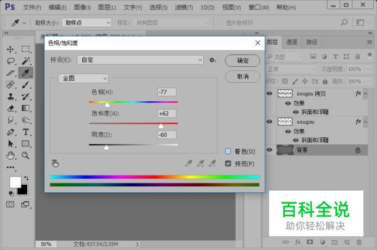Viewport: 377px width, 250px height.
Task: Click the hue slider handle
Action: 107,105
